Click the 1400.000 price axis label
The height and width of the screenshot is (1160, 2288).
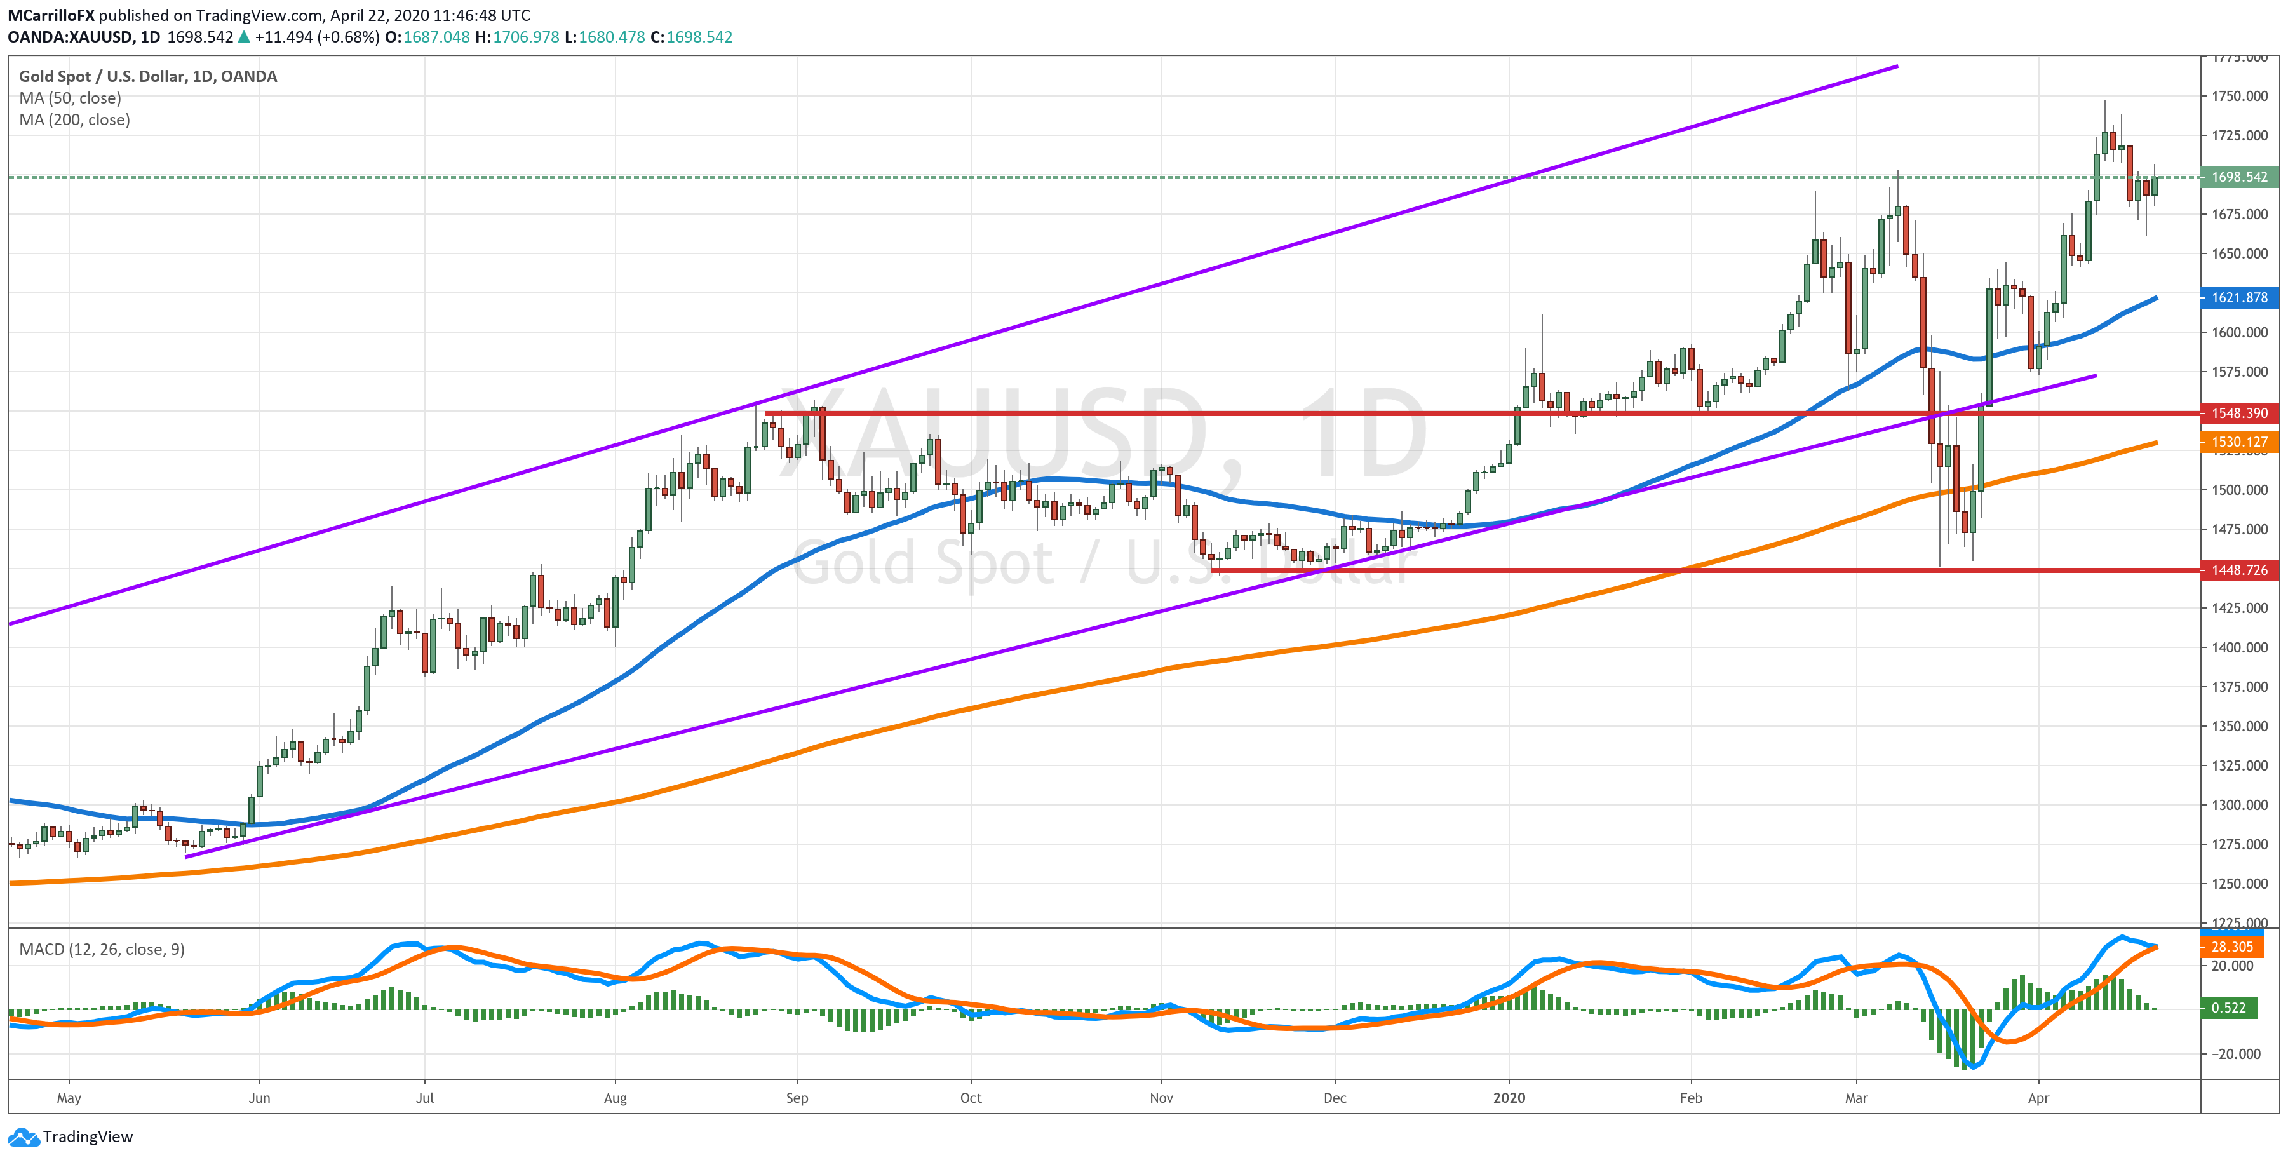[x=2239, y=647]
